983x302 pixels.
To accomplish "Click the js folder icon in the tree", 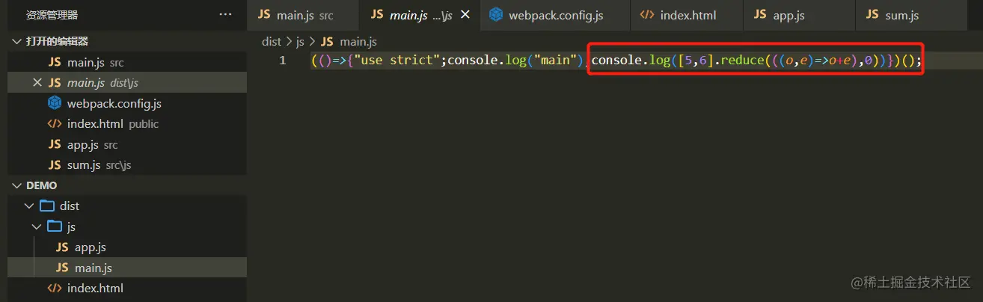I will click(55, 226).
